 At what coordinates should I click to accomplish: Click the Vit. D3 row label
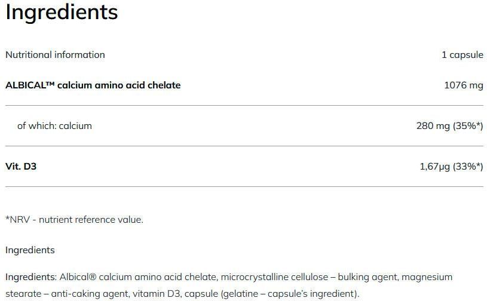tap(21, 166)
